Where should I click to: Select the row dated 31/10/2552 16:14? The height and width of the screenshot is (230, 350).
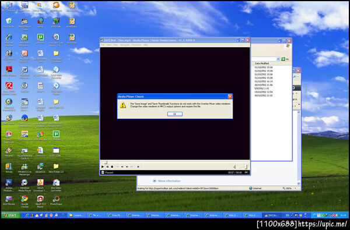coord(264,82)
